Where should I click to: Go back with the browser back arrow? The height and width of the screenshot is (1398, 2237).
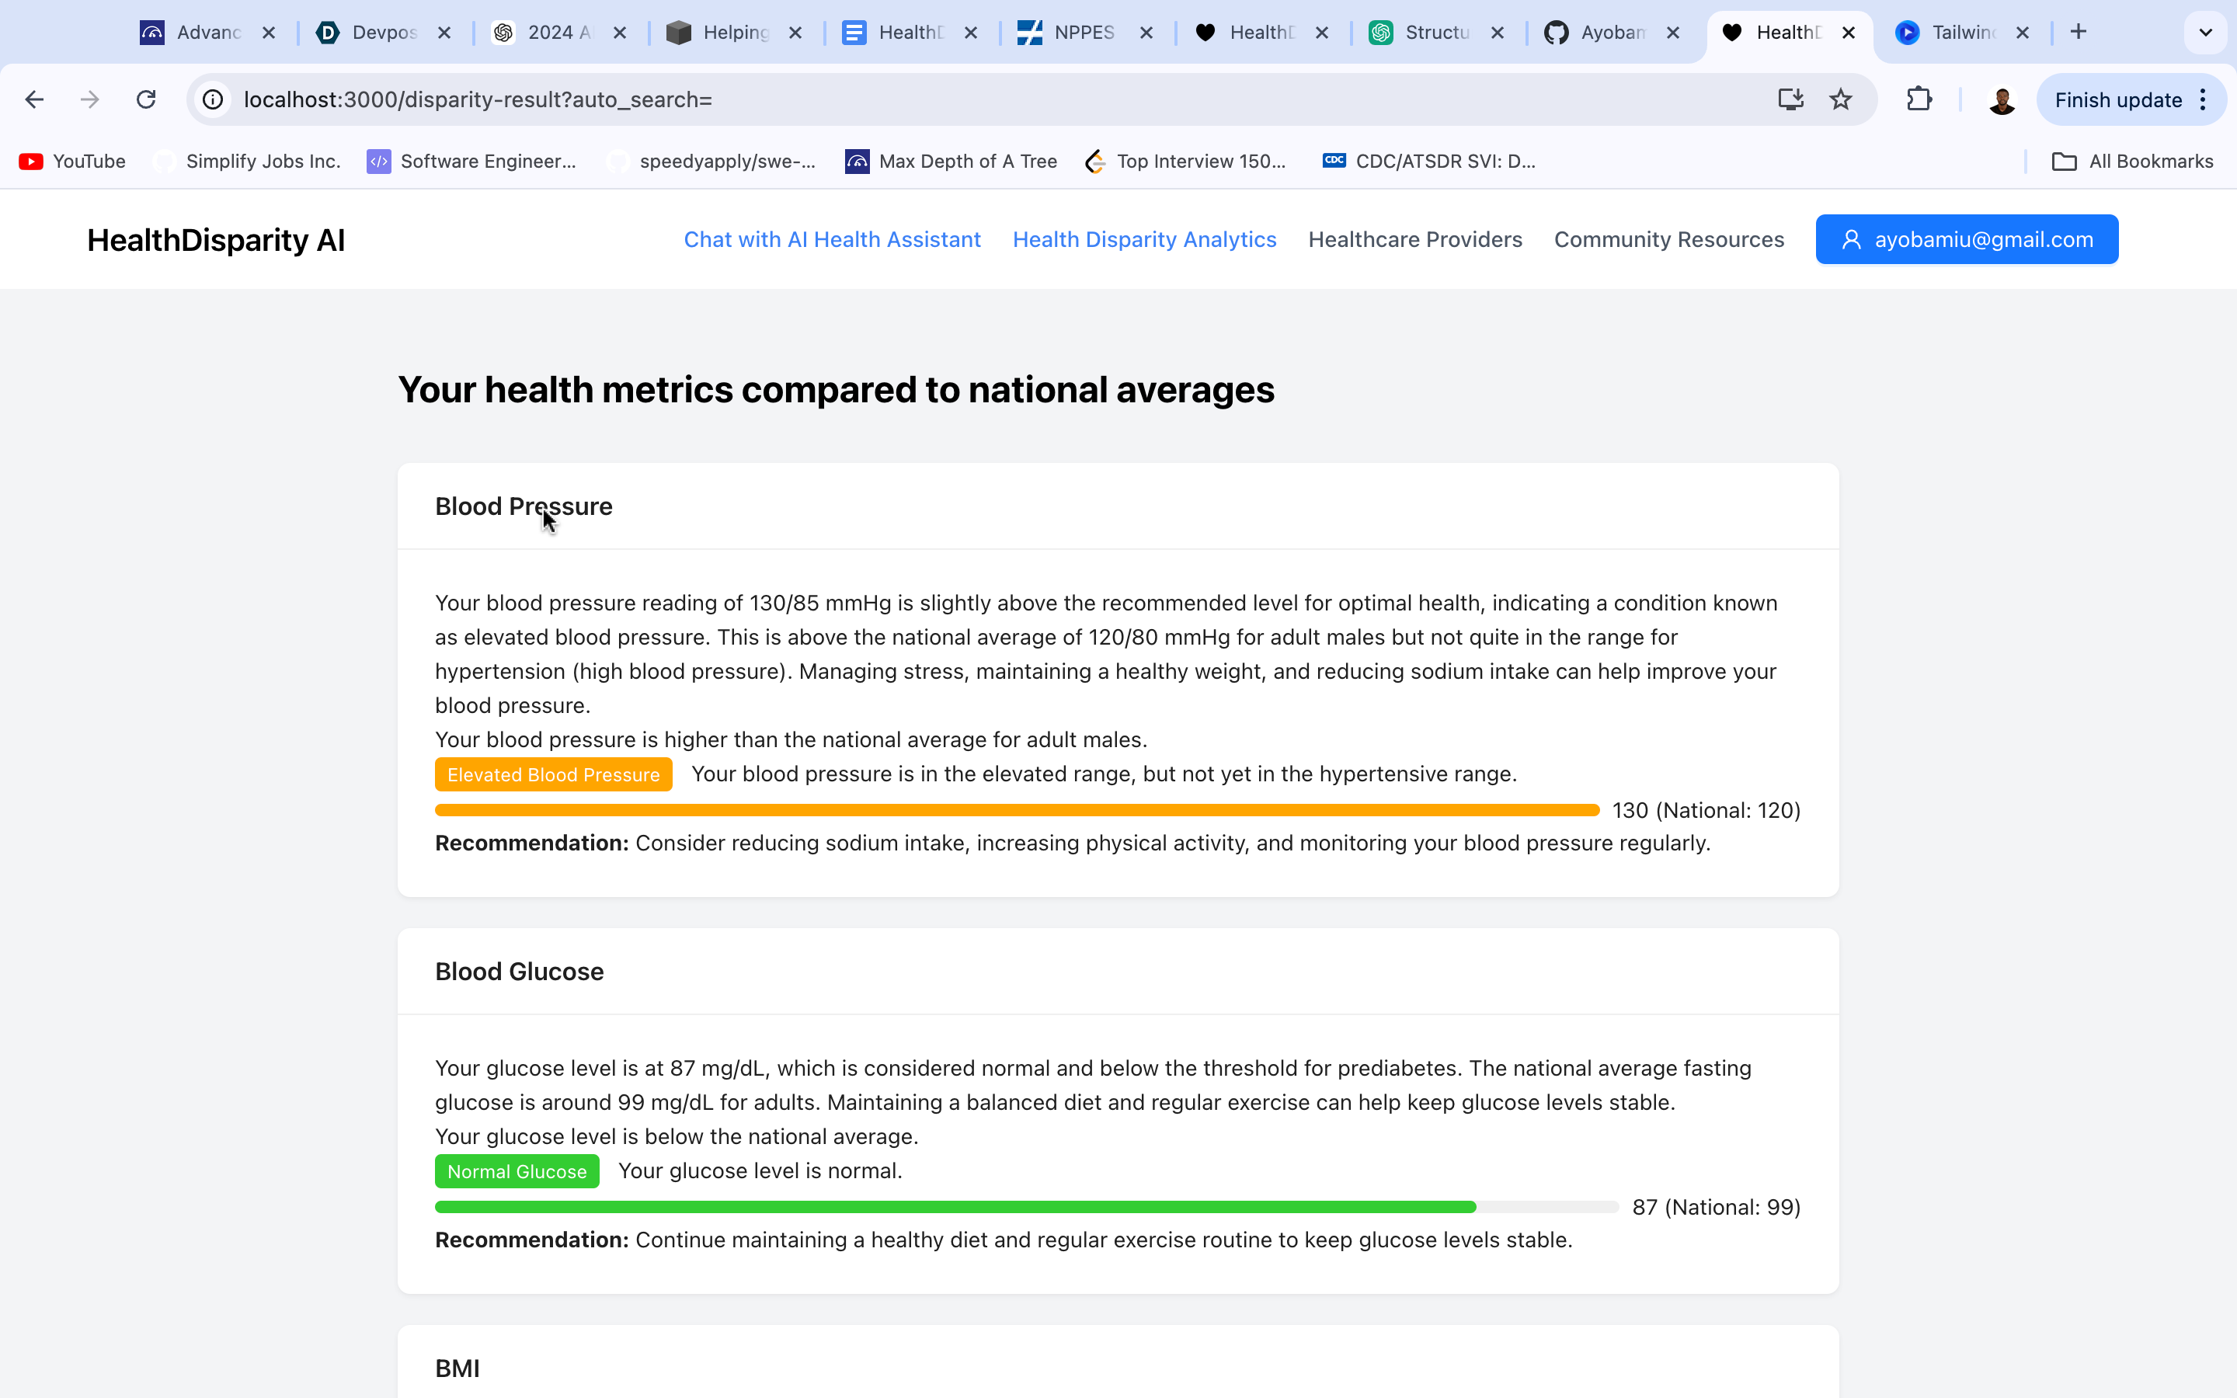pos(35,99)
